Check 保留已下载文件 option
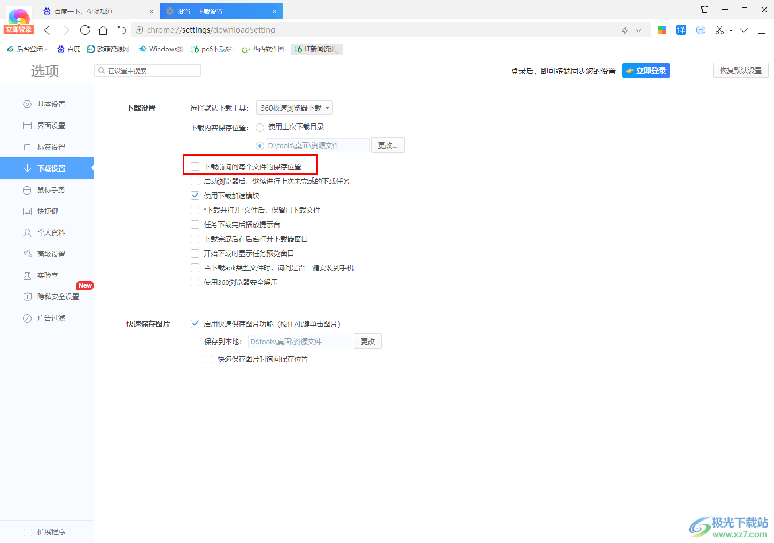This screenshot has height=543, width=774. (x=195, y=210)
